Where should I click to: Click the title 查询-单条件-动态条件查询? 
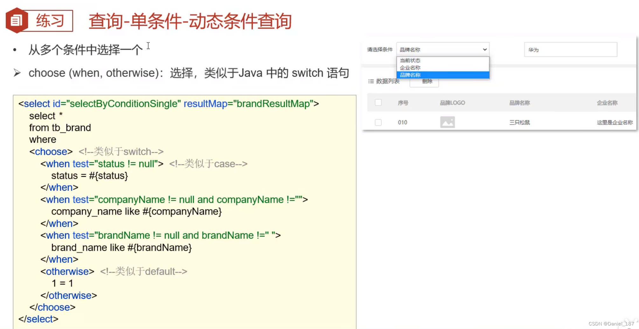point(190,21)
